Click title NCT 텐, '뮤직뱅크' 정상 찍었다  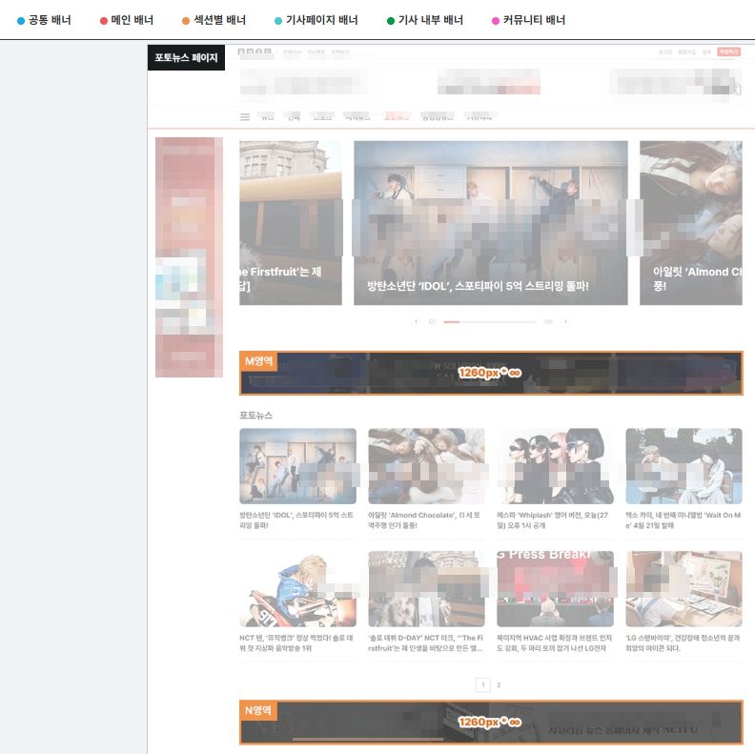296,642
